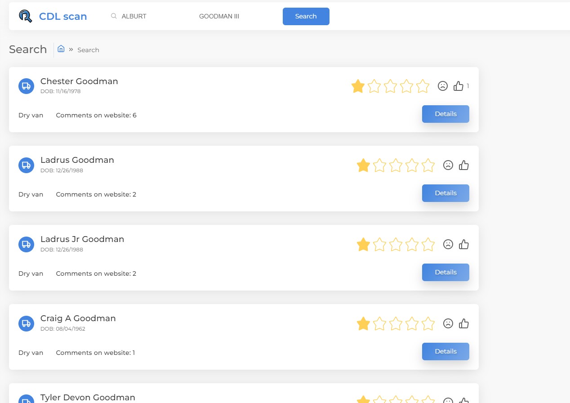This screenshot has height=403, width=570.
Task: Click sad face icon for Ladrus Jr Goodman
Action: [448, 244]
